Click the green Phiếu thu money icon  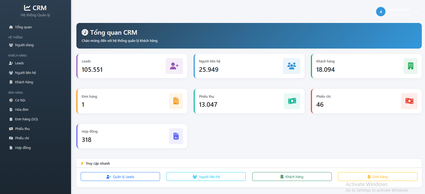click(292, 101)
